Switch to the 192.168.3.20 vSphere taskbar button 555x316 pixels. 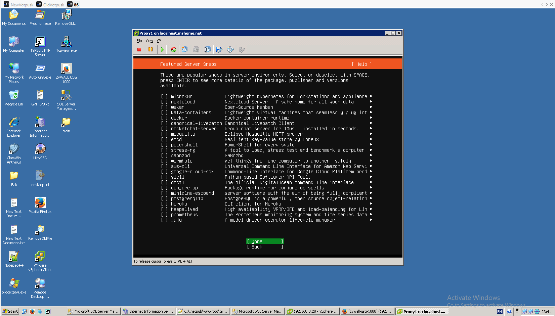[312, 311]
